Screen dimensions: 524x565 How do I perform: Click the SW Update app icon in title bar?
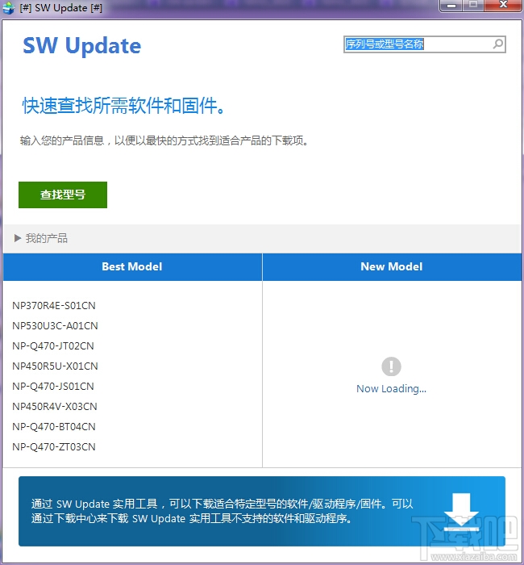[x=9, y=8]
